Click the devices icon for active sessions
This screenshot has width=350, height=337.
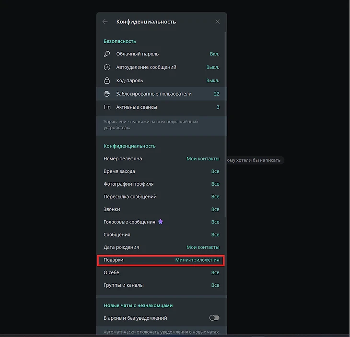pos(107,107)
